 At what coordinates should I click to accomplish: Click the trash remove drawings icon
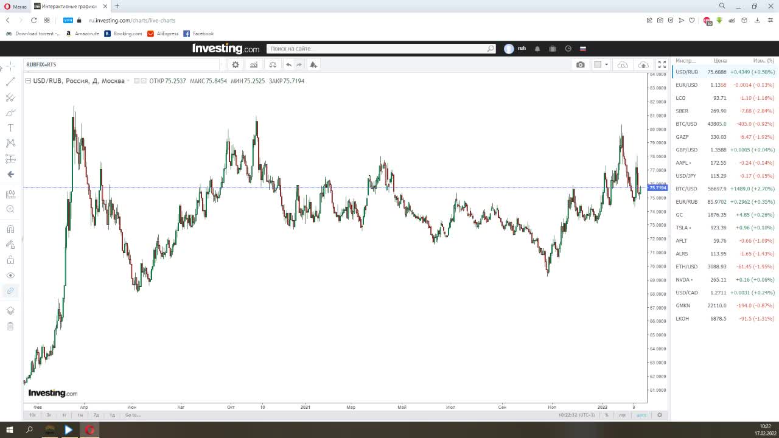point(10,326)
